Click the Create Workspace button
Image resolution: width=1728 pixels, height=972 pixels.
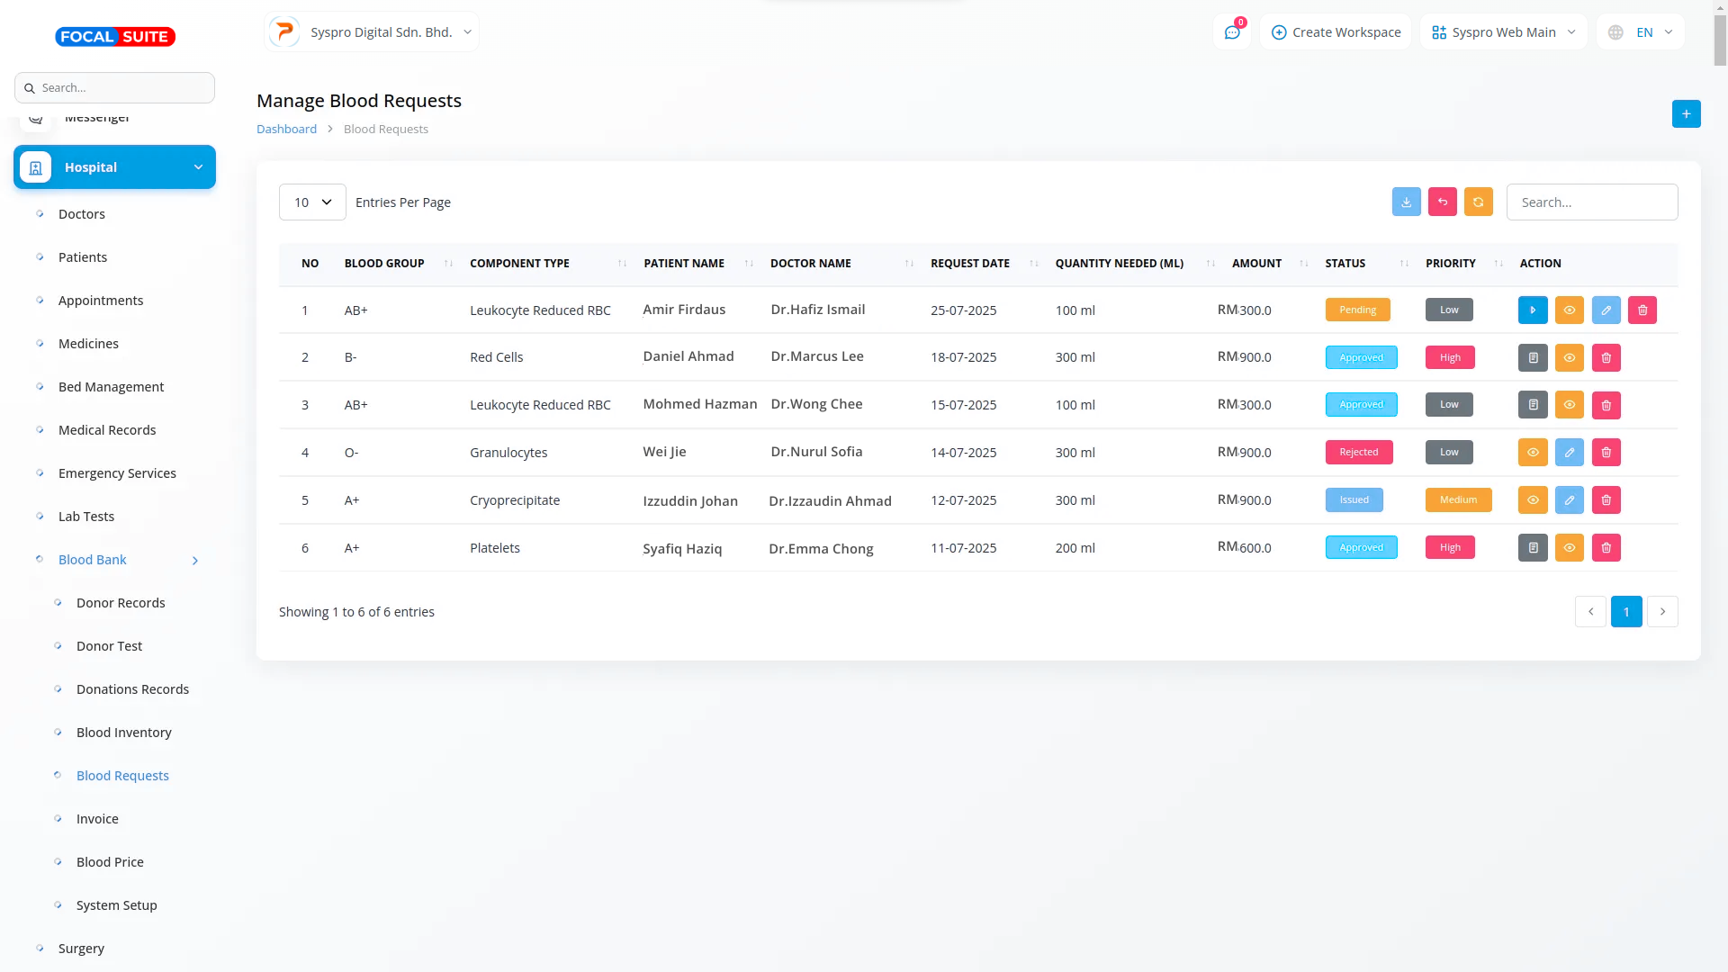coord(1336,32)
